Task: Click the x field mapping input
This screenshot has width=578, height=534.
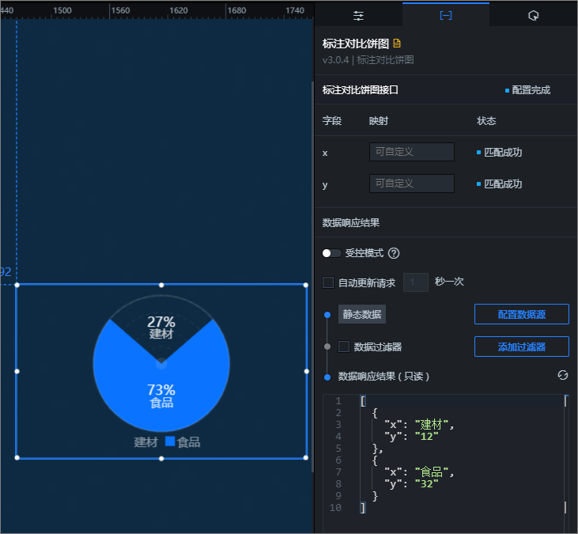Action: pos(412,152)
